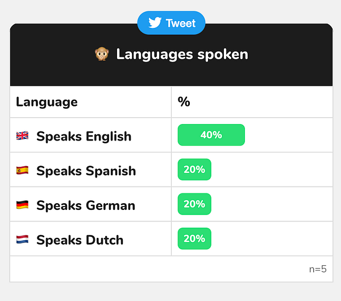Select the Speaks English label
The image size is (341, 301).
(x=84, y=136)
